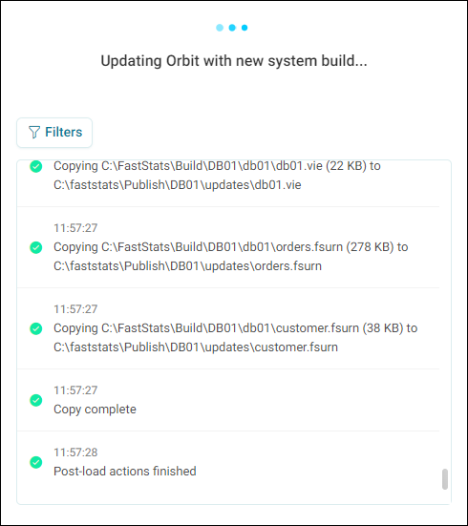Click the log list scrollbar thumb

click(445, 479)
